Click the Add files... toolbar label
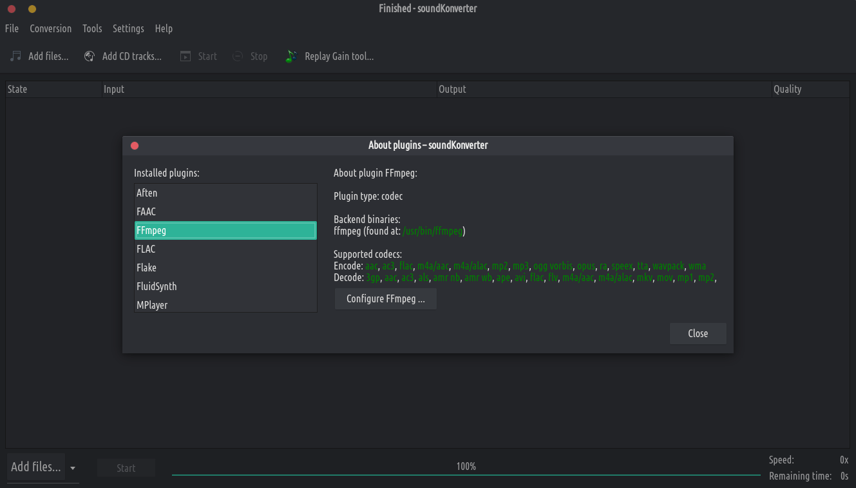 (x=48, y=56)
